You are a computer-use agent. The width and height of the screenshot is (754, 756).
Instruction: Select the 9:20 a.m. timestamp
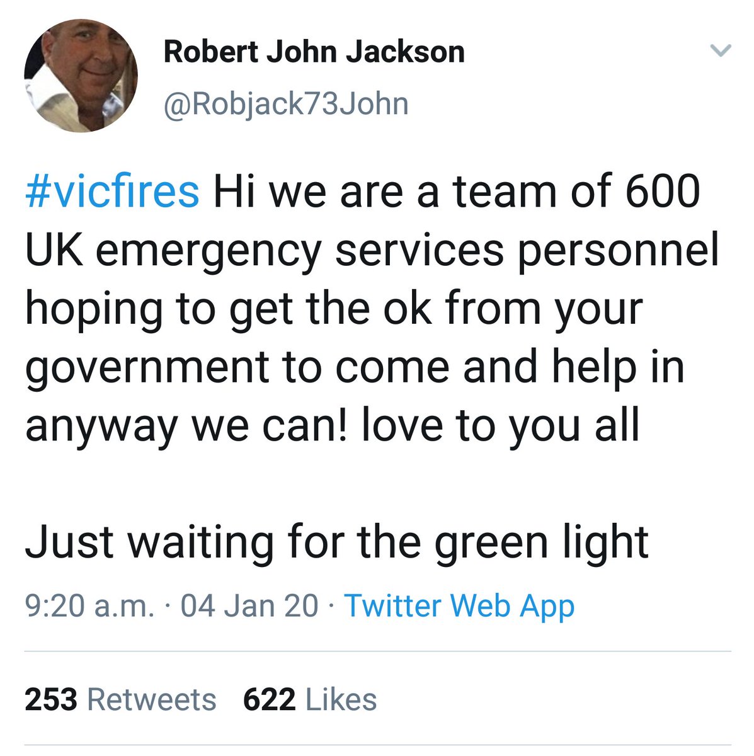pyautogui.click(x=89, y=606)
